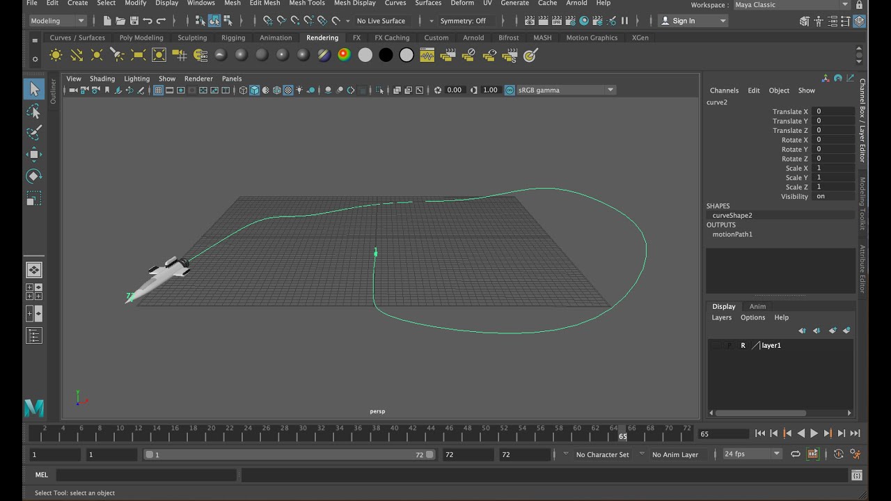This screenshot has height=501, width=891.
Task: Open the 24 fps frame rate dropdown
Action: pyautogui.click(x=752, y=454)
